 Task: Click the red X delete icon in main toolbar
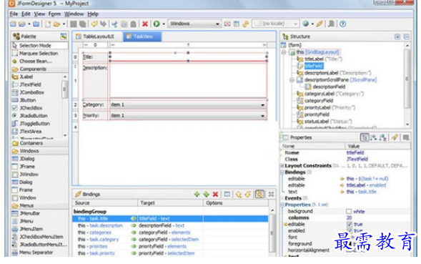[x=145, y=24]
